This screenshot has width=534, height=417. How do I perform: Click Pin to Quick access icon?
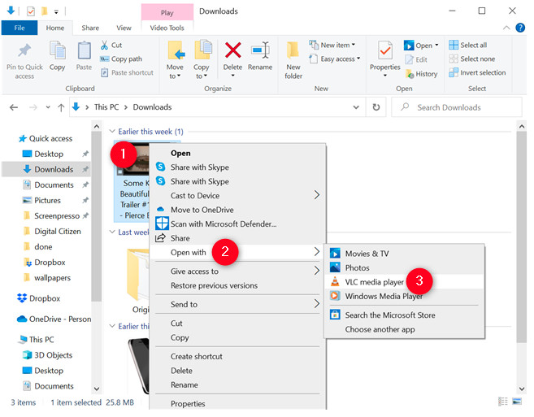pyautogui.click(x=24, y=50)
